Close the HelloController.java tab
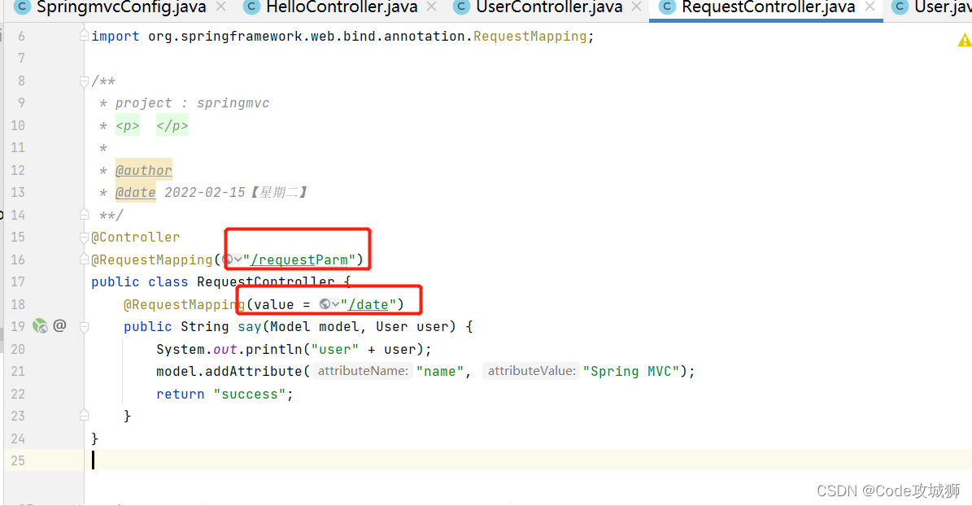Viewport: 972px width, 506px height. coord(431,7)
